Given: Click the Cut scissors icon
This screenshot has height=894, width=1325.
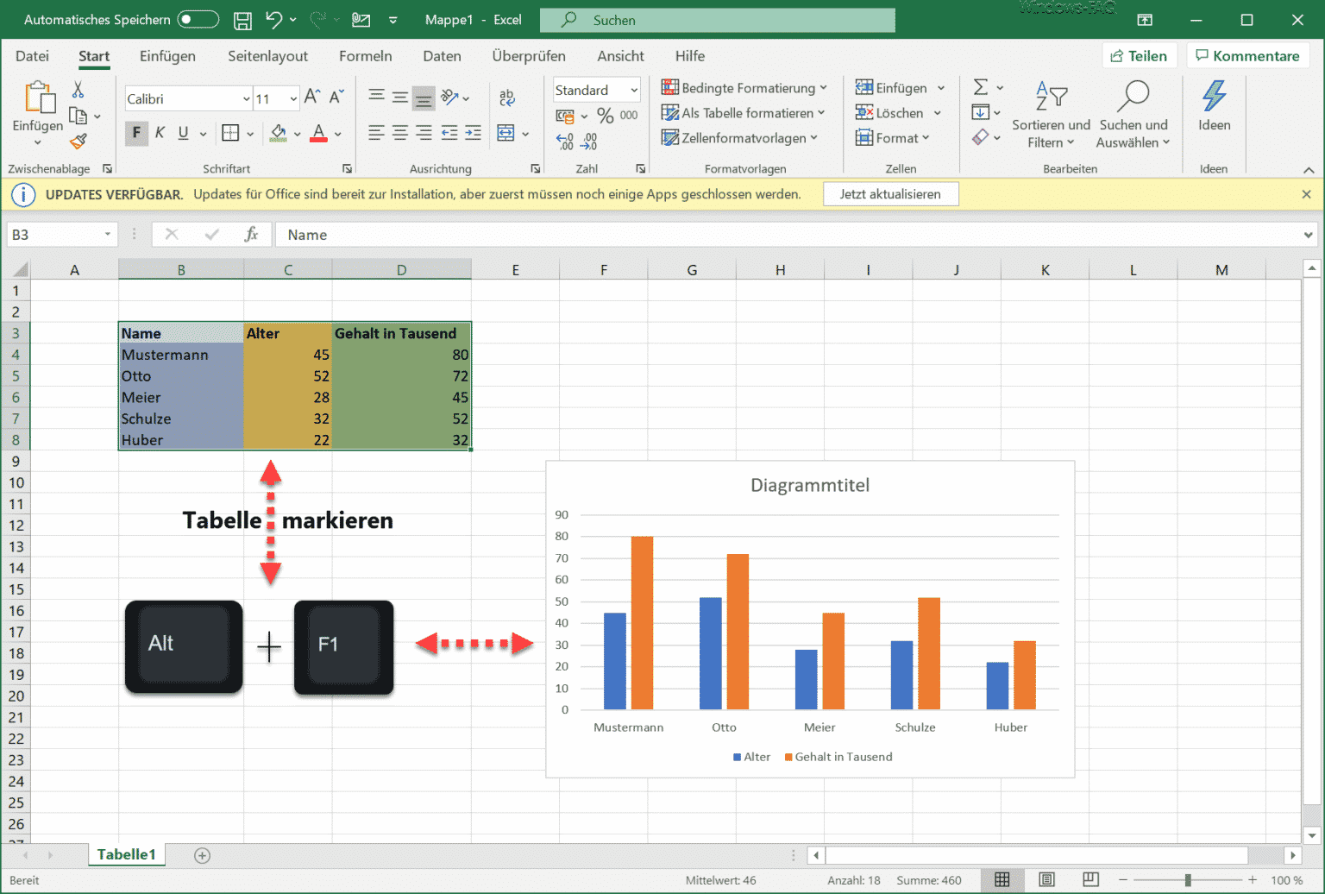Looking at the screenshot, I should [x=78, y=89].
